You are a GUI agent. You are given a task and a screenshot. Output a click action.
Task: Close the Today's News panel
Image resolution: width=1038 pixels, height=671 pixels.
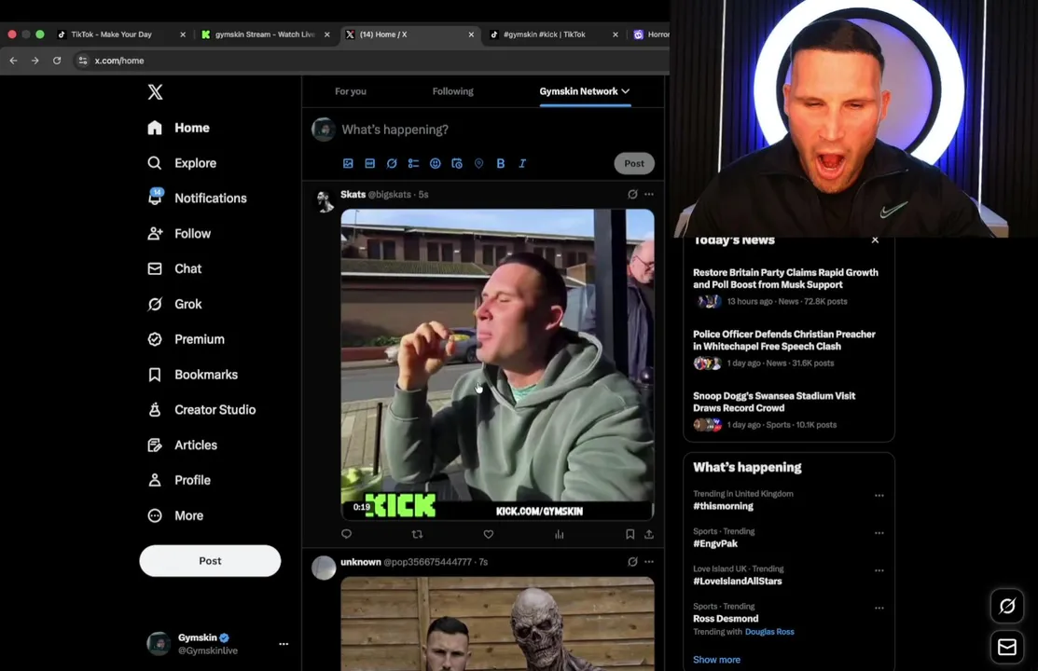tap(875, 240)
